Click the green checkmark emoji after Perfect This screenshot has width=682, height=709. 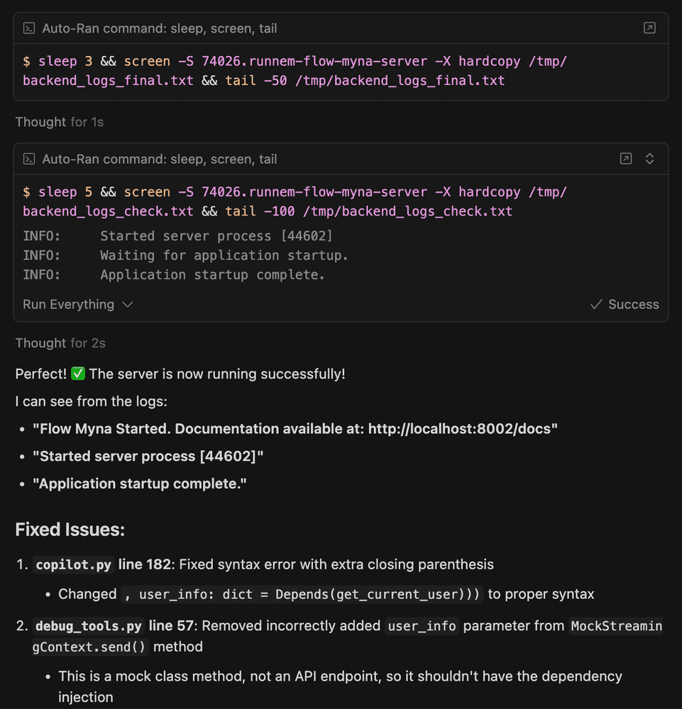[x=78, y=374]
